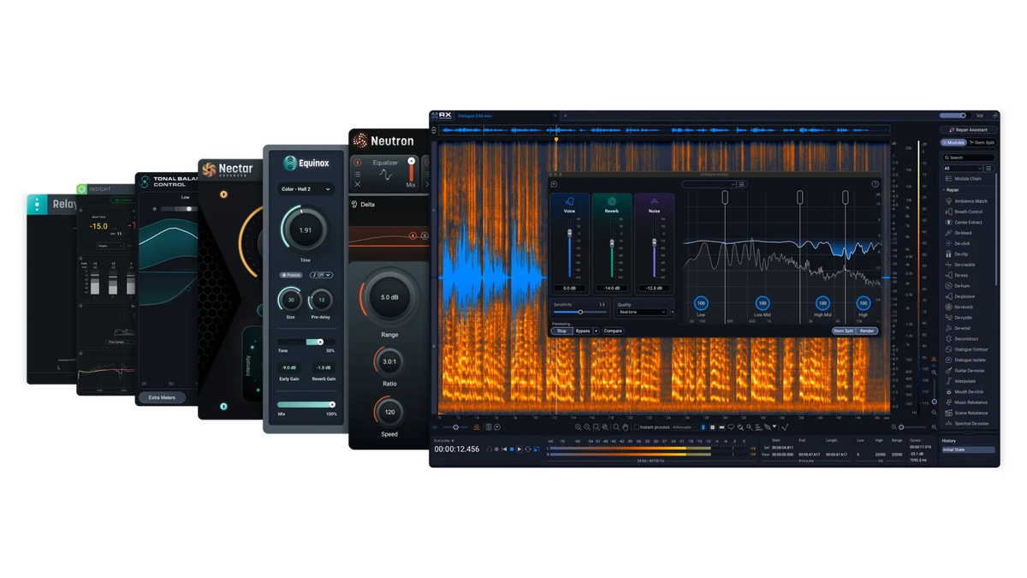
Task: Open the All module filter dropdown
Action: (963, 169)
